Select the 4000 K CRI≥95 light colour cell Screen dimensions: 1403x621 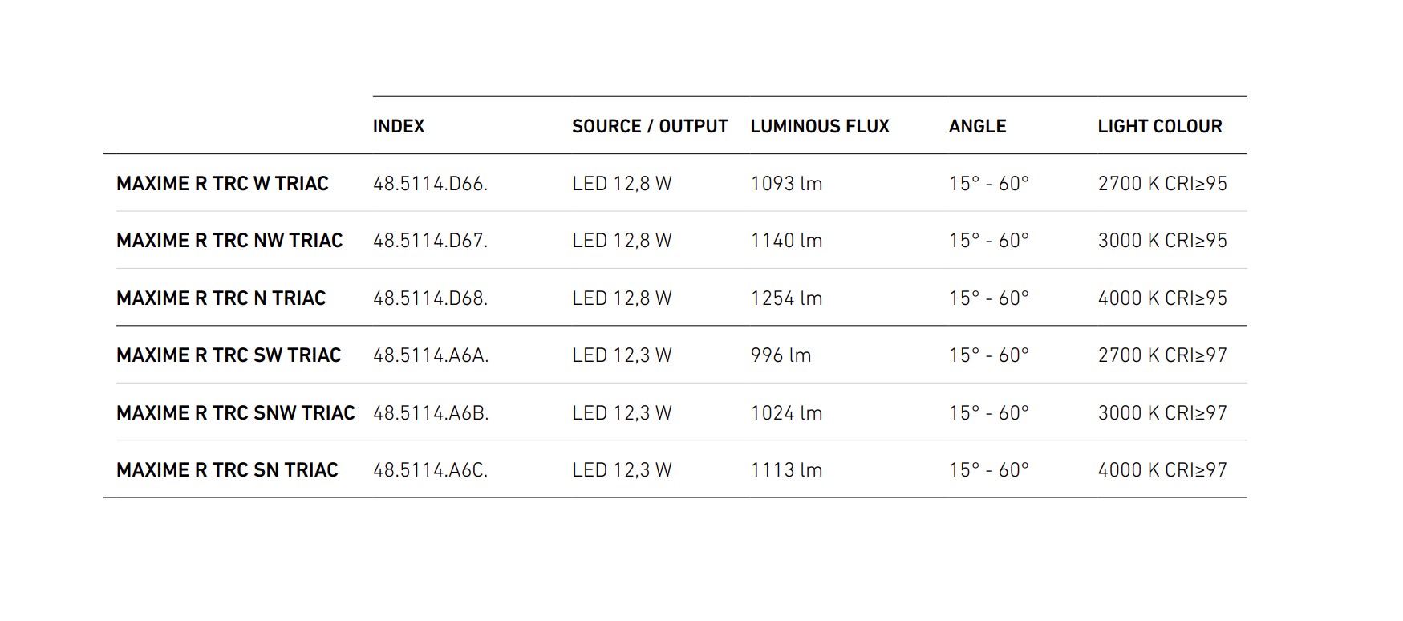(1162, 298)
